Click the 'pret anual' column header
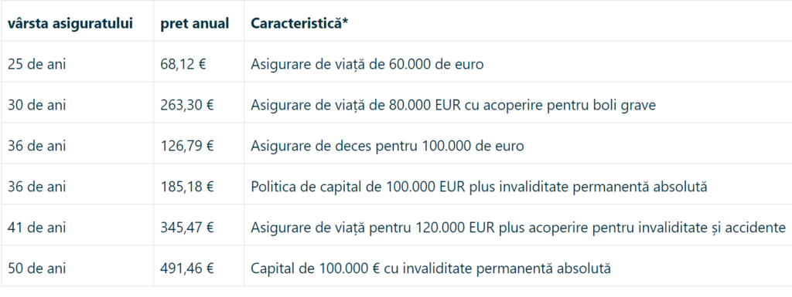 point(194,24)
